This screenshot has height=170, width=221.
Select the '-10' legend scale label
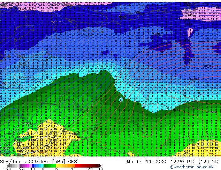click(x=31, y=169)
